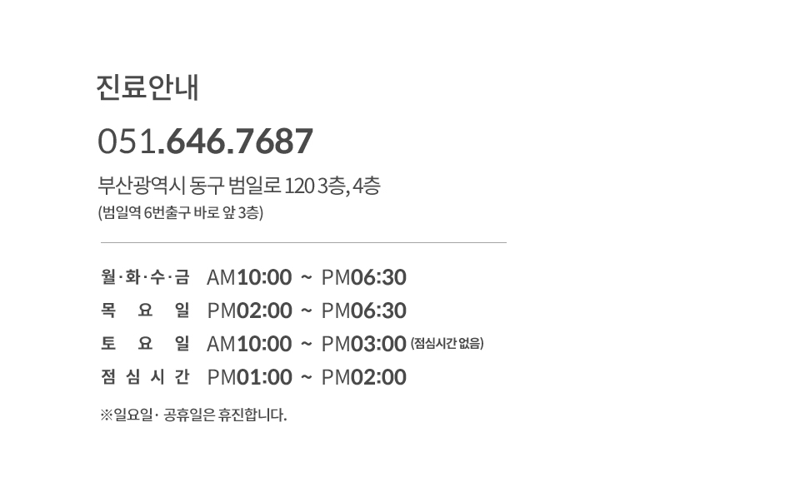Click PM01:00 lunch start time
The width and height of the screenshot is (800, 487).
point(249,377)
